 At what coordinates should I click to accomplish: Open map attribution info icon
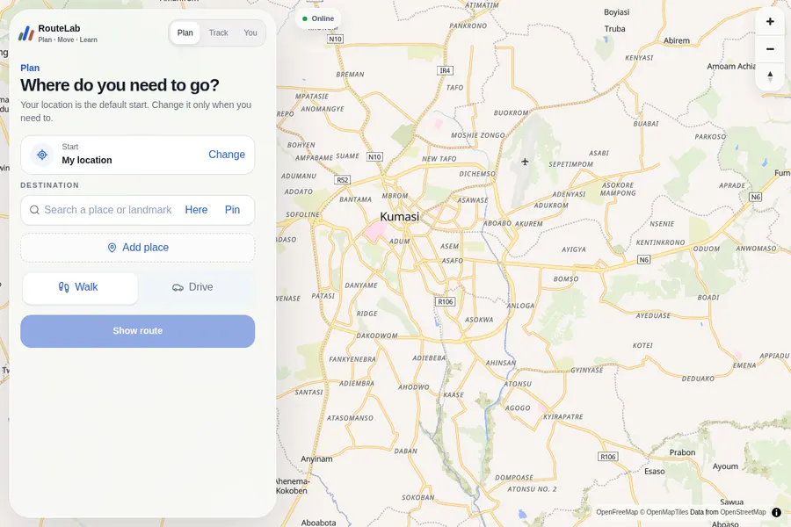click(776, 512)
